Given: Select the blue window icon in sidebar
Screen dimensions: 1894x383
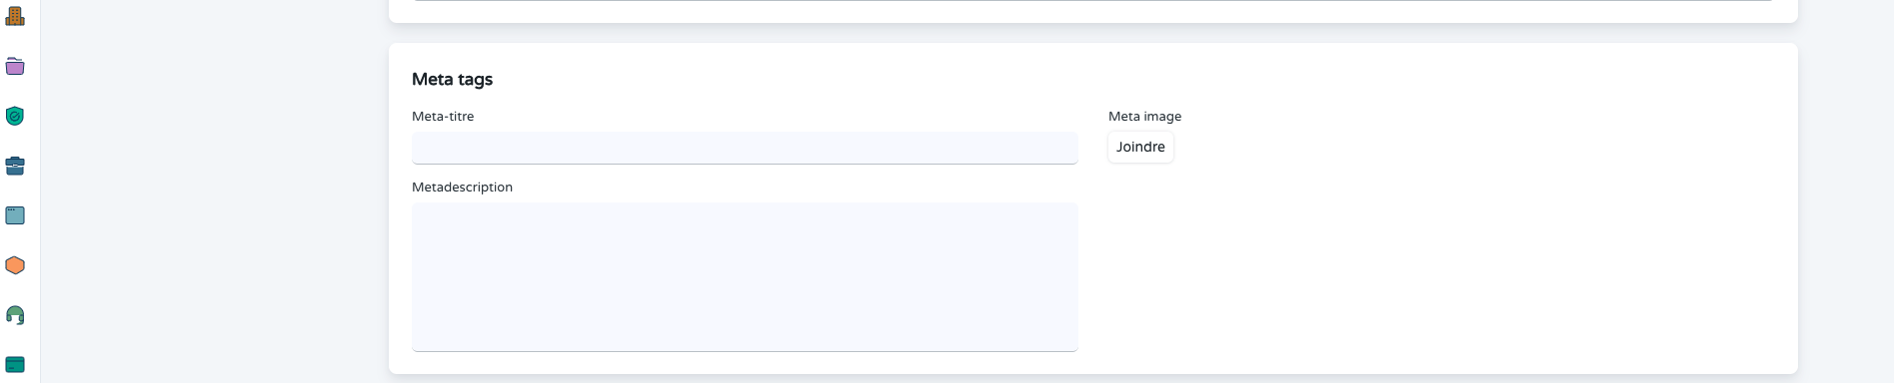Looking at the screenshot, I should pyautogui.click(x=15, y=215).
